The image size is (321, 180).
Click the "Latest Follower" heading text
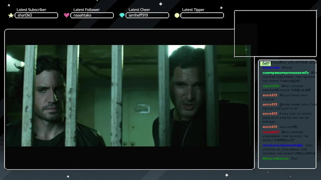click(87, 10)
